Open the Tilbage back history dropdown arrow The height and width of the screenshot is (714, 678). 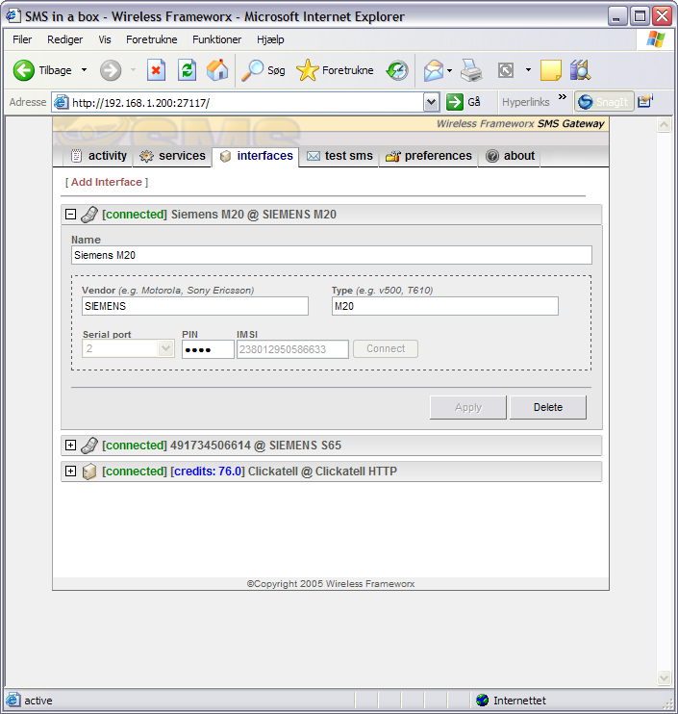tap(85, 70)
